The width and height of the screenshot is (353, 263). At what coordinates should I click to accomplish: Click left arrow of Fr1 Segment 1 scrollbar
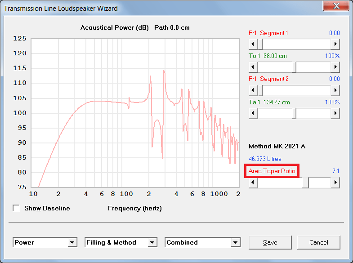253,44
